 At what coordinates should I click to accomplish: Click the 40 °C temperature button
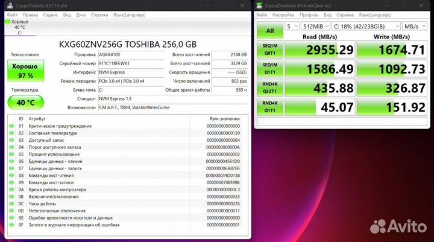[x=25, y=103]
